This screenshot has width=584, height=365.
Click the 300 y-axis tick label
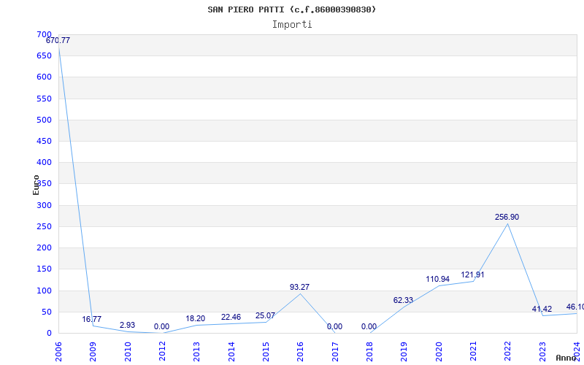pyautogui.click(x=44, y=205)
